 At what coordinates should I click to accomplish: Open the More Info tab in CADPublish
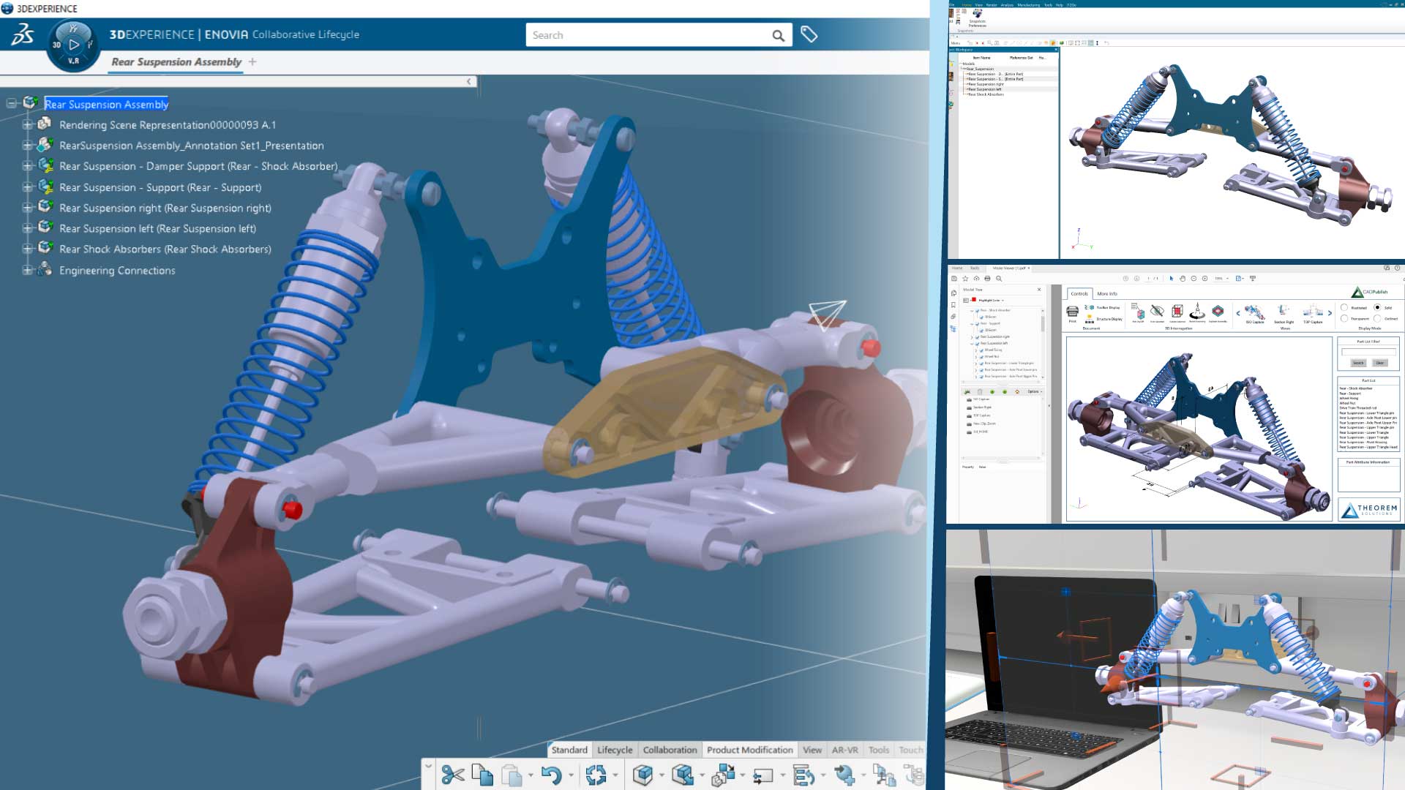coord(1106,293)
